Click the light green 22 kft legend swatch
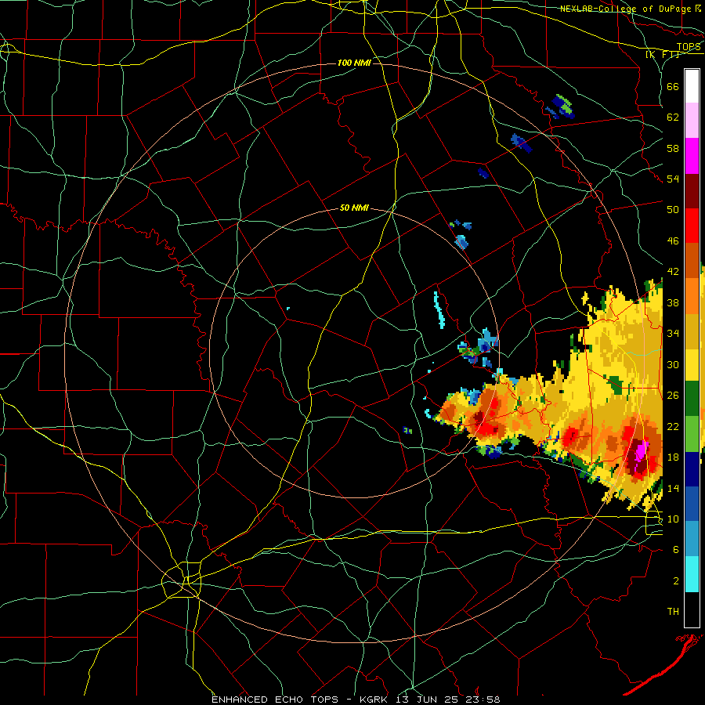The height and width of the screenshot is (705, 705). pos(692,434)
